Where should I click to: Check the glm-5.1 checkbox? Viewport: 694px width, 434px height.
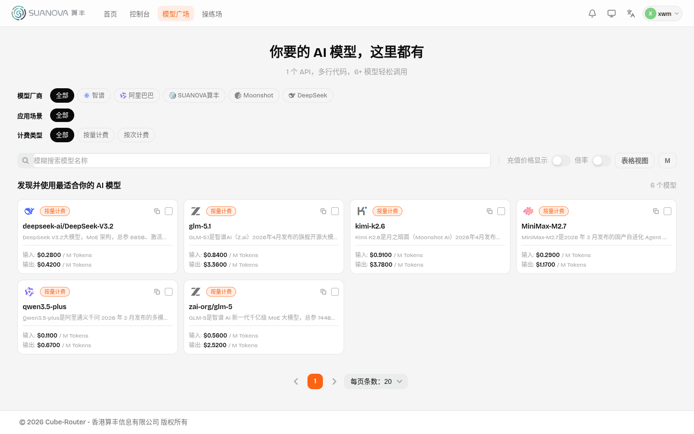(x=335, y=211)
